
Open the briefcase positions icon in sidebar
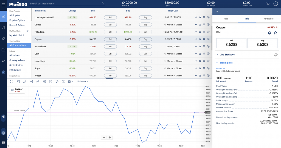tap(3, 50)
